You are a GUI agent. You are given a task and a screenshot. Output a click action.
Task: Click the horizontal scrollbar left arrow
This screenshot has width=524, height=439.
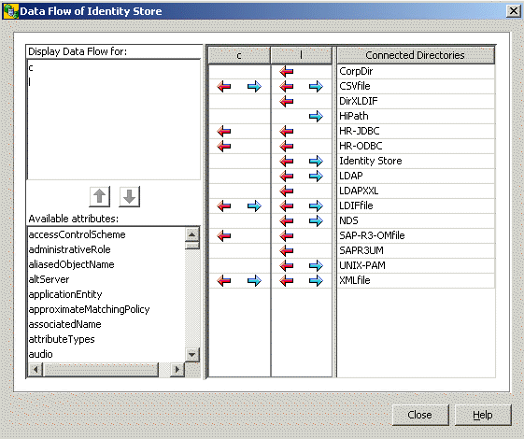(x=35, y=369)
